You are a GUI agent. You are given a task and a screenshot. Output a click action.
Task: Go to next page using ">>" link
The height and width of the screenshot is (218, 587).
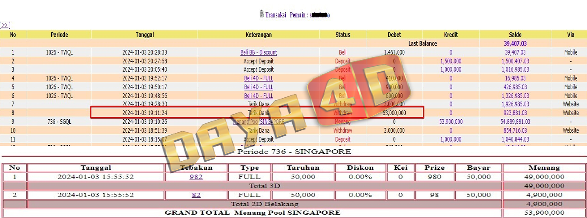point(5,25)
